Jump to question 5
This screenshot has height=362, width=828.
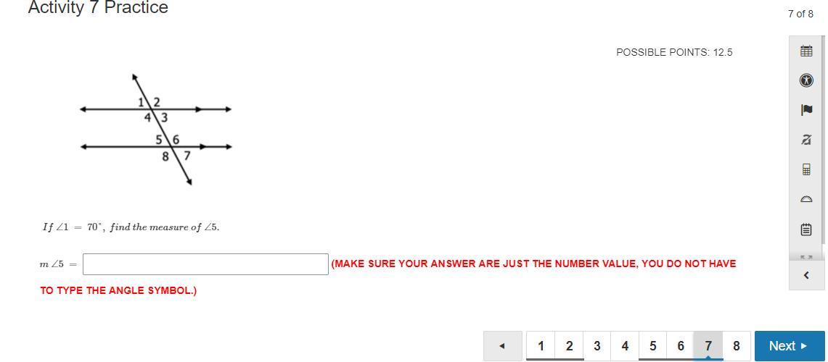tap(652, 346)
